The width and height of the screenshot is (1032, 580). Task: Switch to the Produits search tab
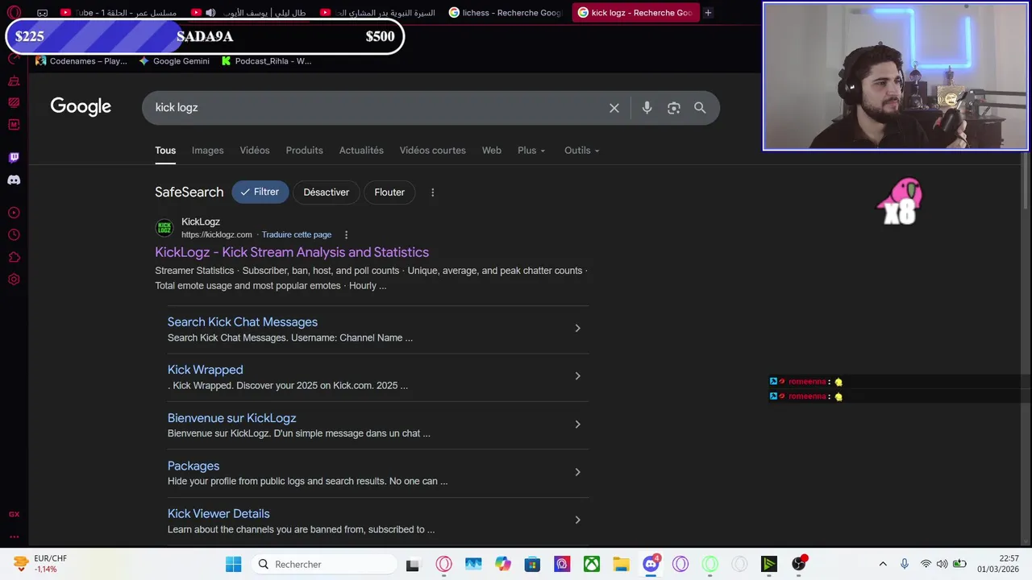[304, 151]
